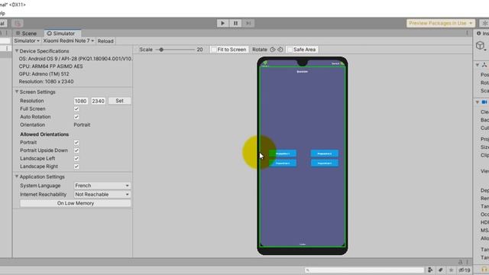The image size is (489, 275).
Task: Collapse the Camera component foldout in Inspector
Action: tap(478, 102)
